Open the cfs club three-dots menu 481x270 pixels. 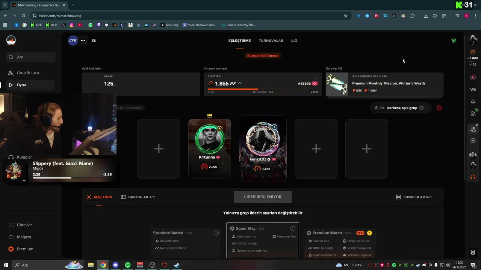pyautogui.click(x=83, y=40)
